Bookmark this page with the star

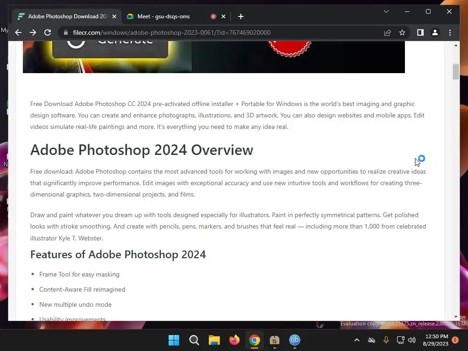point(402,32)
